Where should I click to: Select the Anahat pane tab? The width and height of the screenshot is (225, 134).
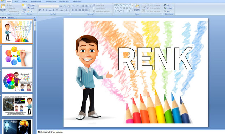(x=11, y=17)
